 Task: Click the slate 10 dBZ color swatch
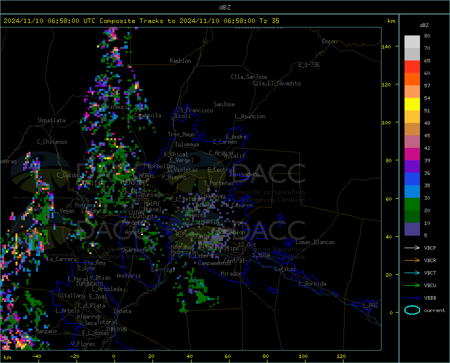tap(412, 229)
